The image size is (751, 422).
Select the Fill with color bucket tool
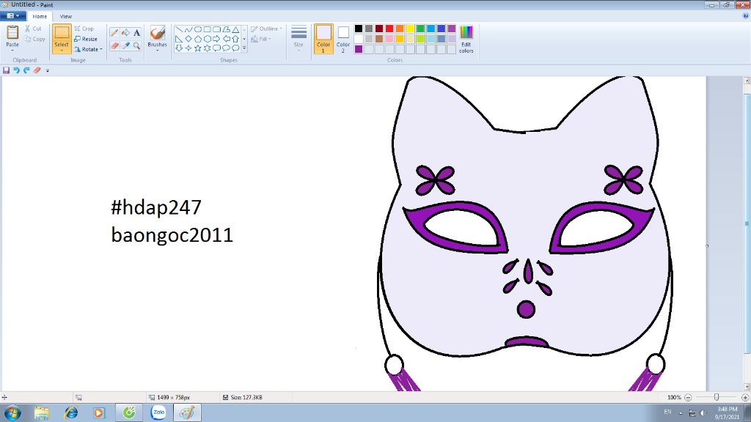pos(125,32)
